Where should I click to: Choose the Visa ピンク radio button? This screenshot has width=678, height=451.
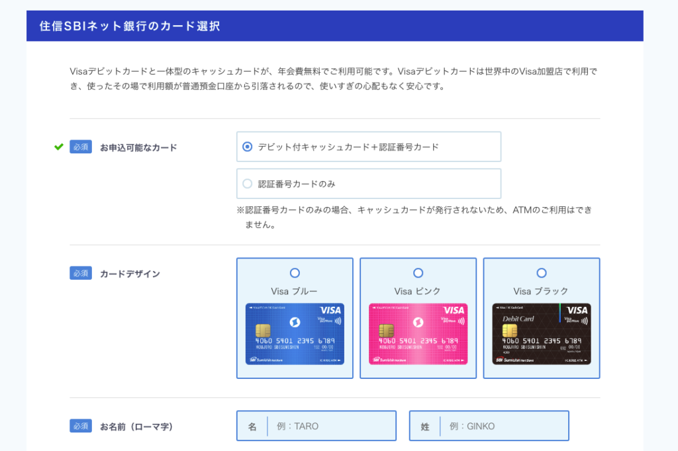[418, 273]
